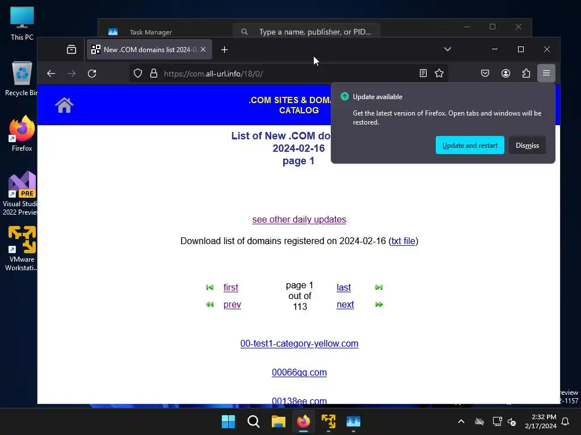Reload the page in Firefox

point(92,74)
